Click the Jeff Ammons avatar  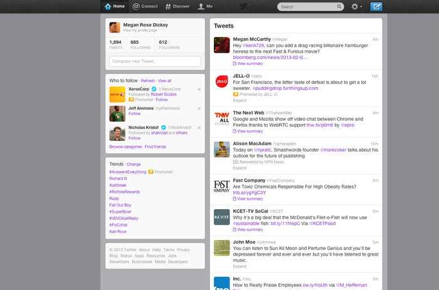pyautogui.click(x=117, y=113)
